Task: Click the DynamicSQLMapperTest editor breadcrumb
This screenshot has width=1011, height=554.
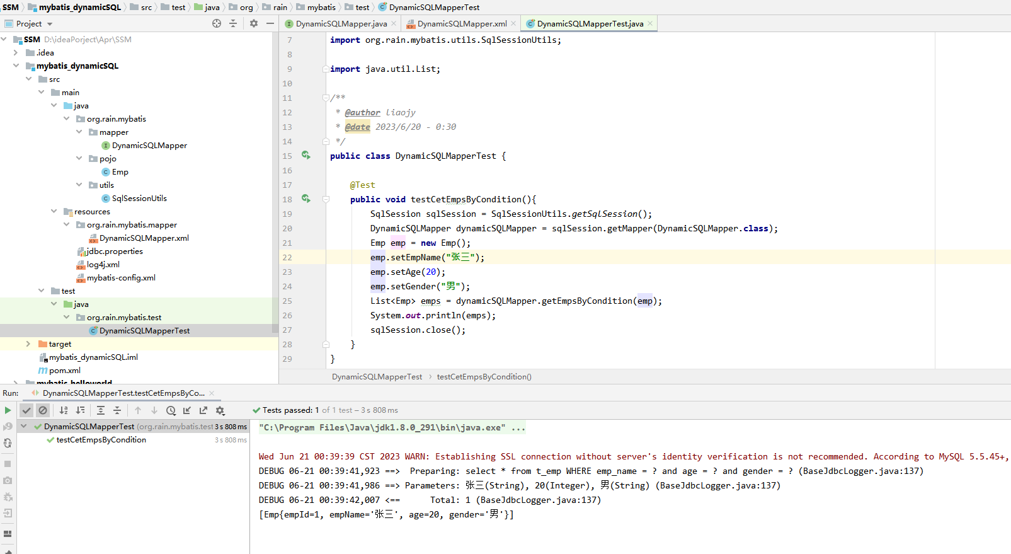Action: tap(377, 377)
